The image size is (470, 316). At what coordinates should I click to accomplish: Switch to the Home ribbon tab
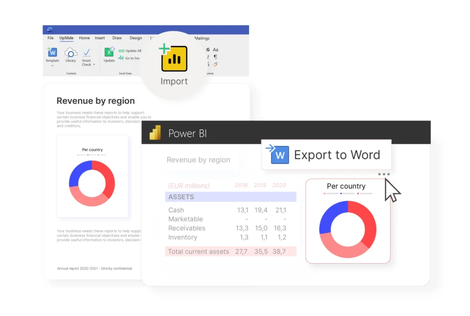tap(84, 38)
